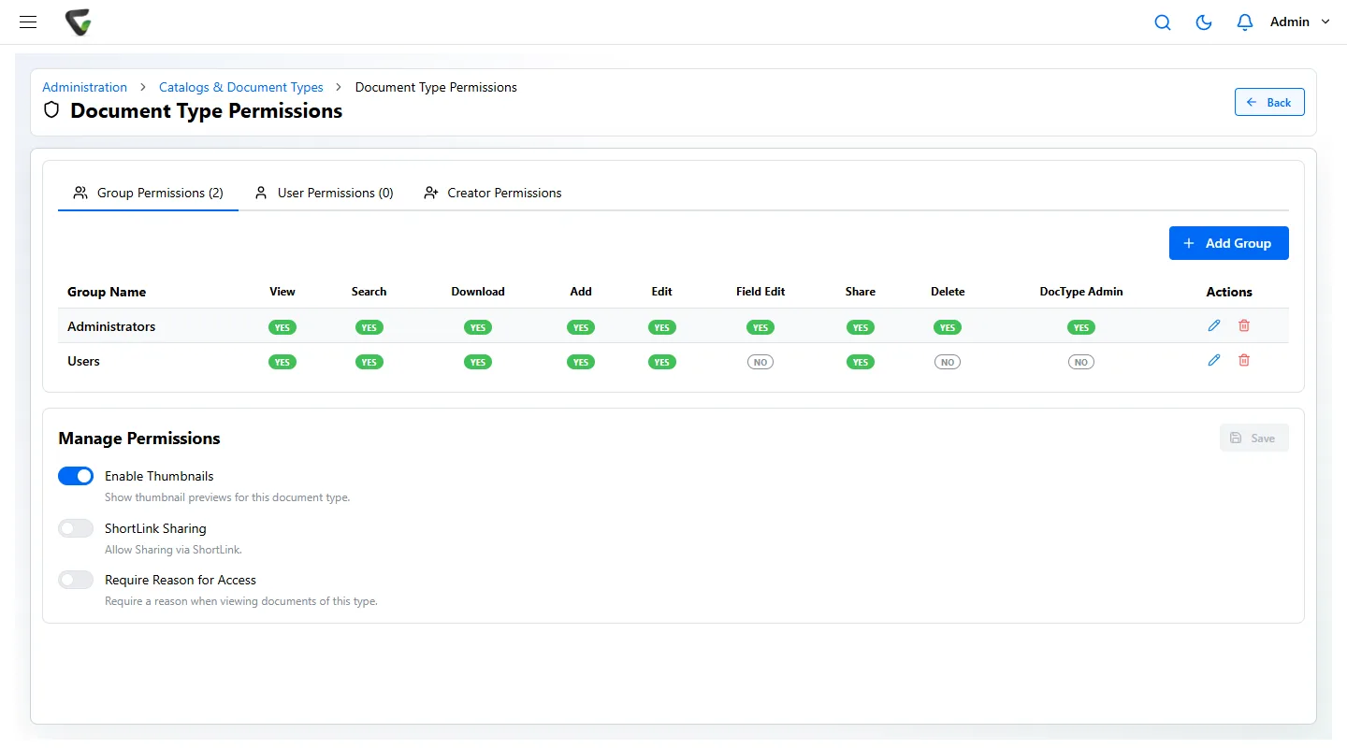This screenshot has height=748, width=1347.
Task: Delete the Users group row
Action: (1244, 360)
